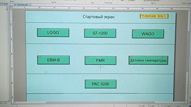Click the ID marker icon on the WAGO button

click(134, 30)
